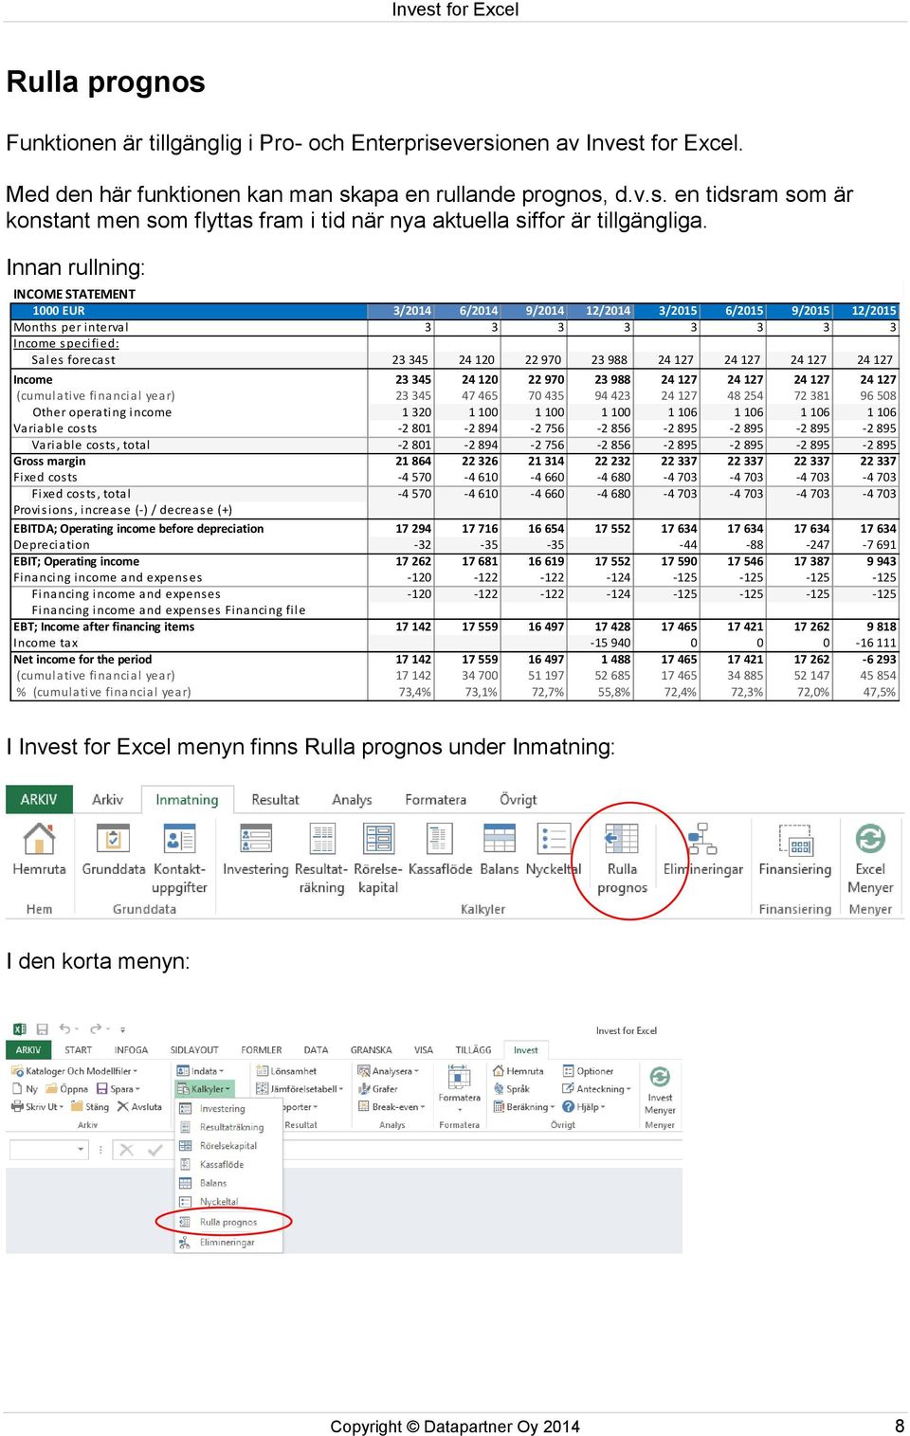The width and height of the screenshot is (910, 1436).
Task: Click the Gross margin row label
Action: (x=49, y=462)
